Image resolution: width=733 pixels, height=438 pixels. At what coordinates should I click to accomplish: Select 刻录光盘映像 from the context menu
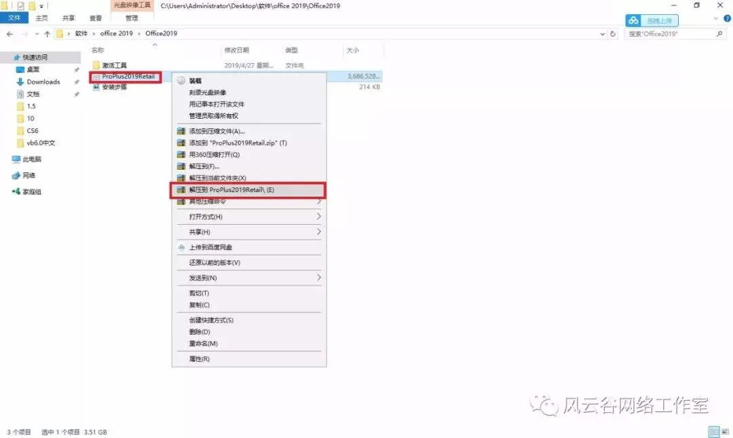click(x=207, y=92)
